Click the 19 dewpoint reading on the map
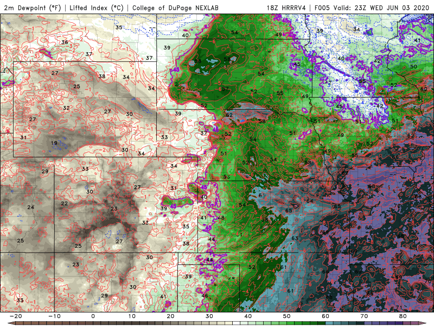434x326 pixels. 54,143
